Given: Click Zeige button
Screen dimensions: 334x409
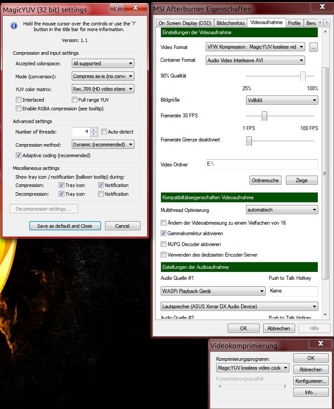Looking at the screenshot, I should pyautogui.click(x=302, y=180).
